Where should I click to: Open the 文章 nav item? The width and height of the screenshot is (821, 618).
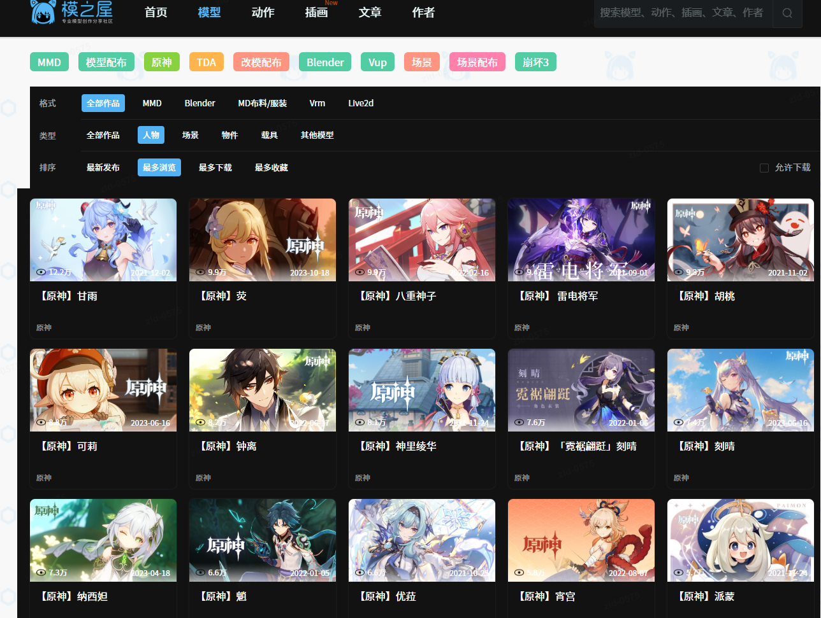pos(370,12)
